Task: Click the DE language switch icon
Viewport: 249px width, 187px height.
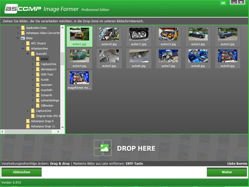Action: click(223, 3)
